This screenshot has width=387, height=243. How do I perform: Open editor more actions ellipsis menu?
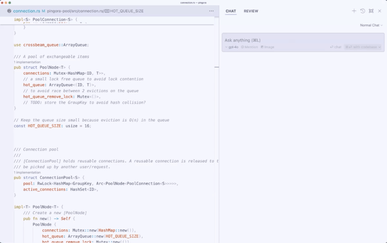pos(211,11)
